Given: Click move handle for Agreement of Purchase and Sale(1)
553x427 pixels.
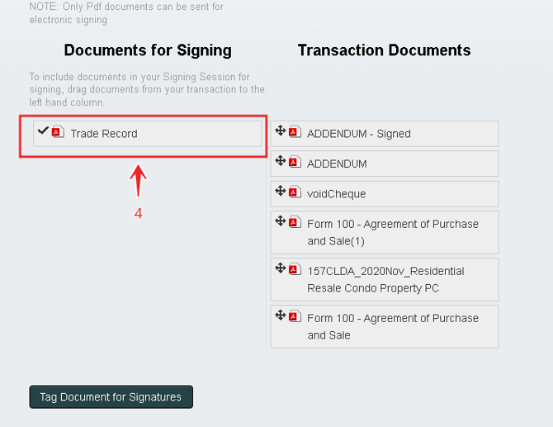Looking at the screenshot, I should (x=281, y=221).
